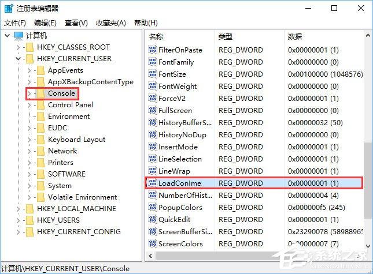This screenshot has height=274, width=373.
Task: Select the AppXBackupContentType key
Action: click(91, 82)
